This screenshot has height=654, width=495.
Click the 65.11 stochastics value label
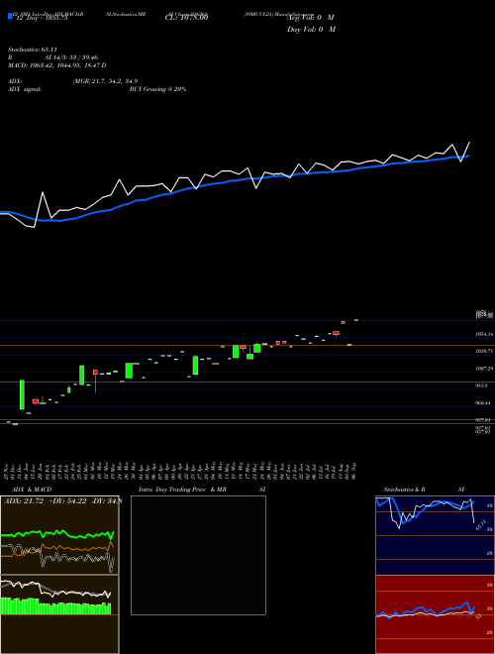[481, 525]
